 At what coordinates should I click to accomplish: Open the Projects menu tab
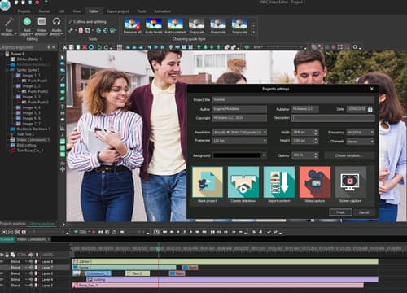coord(24,11)
